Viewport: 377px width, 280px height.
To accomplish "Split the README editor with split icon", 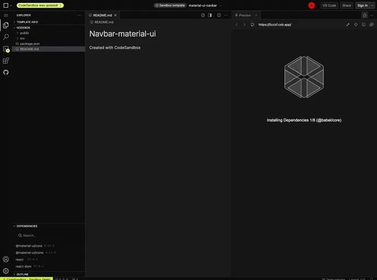I will 219,15.
